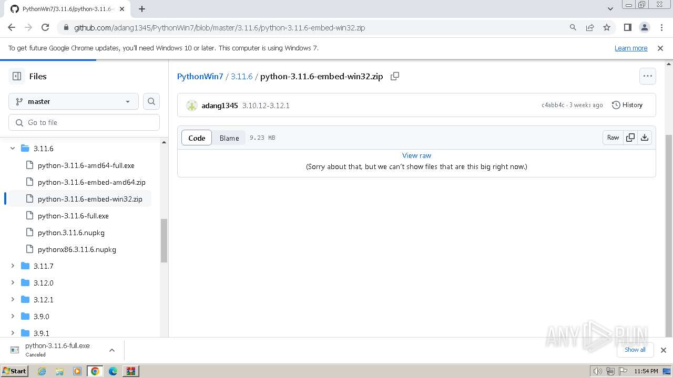Open PythonWin7 breadcrumb link
The height and width of the screenshot is (378, 673).
click(200, 76)
